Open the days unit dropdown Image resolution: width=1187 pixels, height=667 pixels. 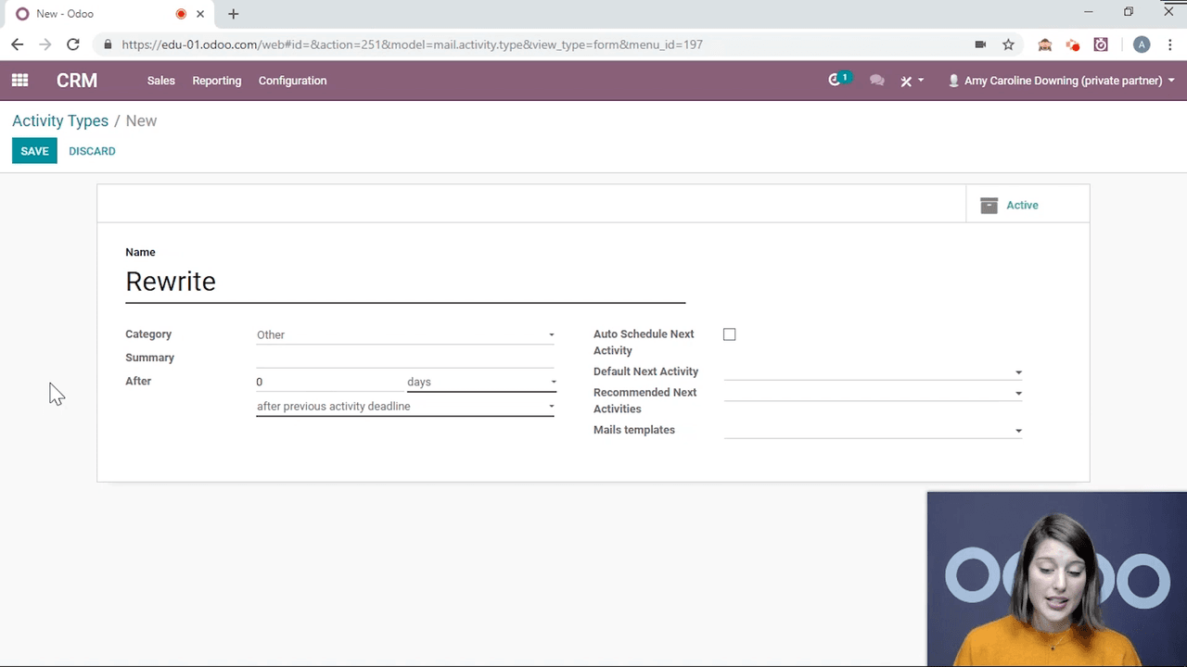click(x=481, y=382)
